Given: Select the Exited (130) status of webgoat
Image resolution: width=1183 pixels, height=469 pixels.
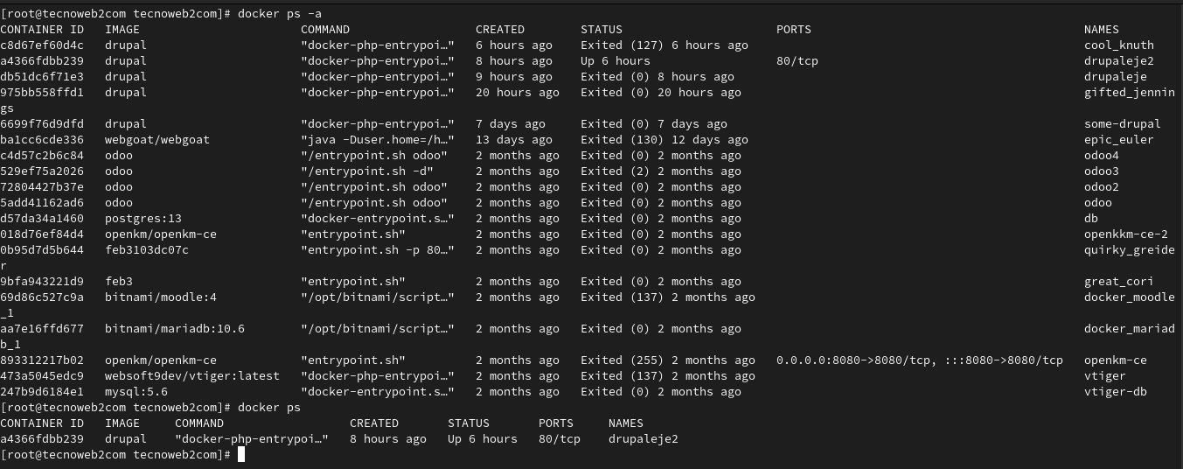Looking at the screenshot, I should pos(623,140).
